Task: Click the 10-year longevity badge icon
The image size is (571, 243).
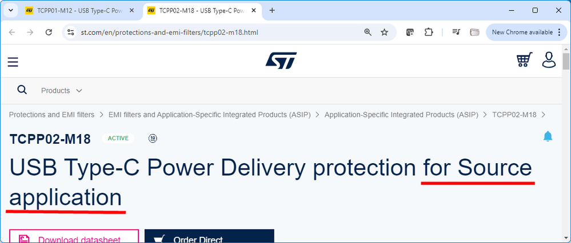Action: point(153,139)
